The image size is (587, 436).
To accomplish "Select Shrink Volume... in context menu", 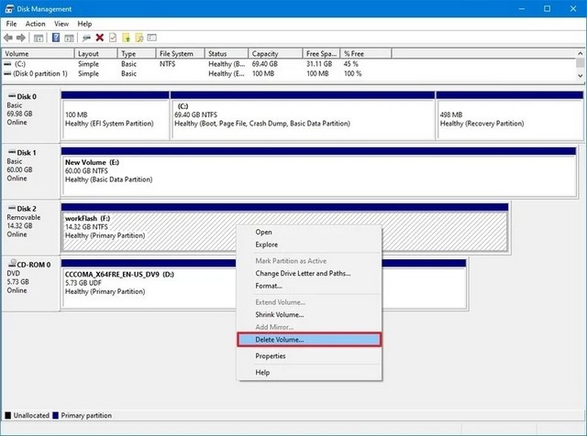I will click(309, 314).
